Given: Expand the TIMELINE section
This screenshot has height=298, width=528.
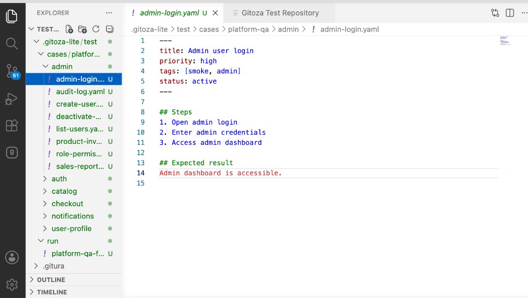Looking at the screenshot, I should pos(74,292).
